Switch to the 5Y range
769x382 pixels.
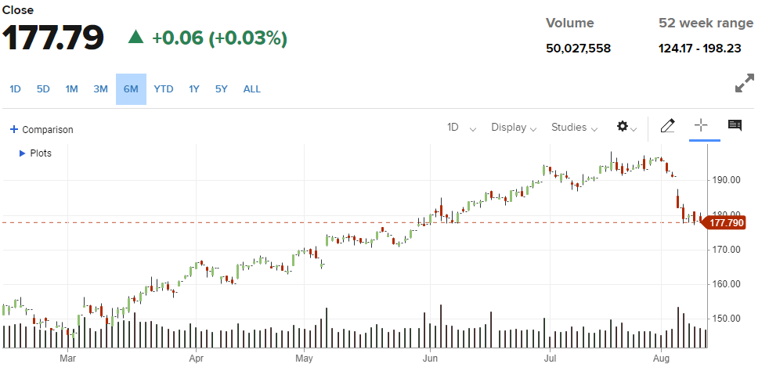pos(222,89)
